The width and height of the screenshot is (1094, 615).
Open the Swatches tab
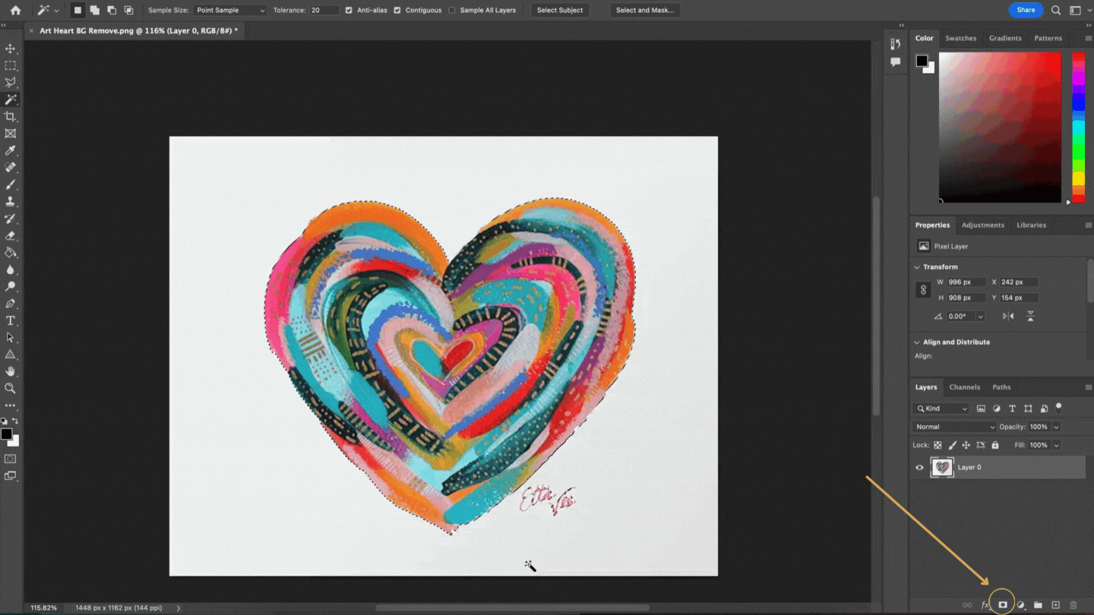pos(961,37)
